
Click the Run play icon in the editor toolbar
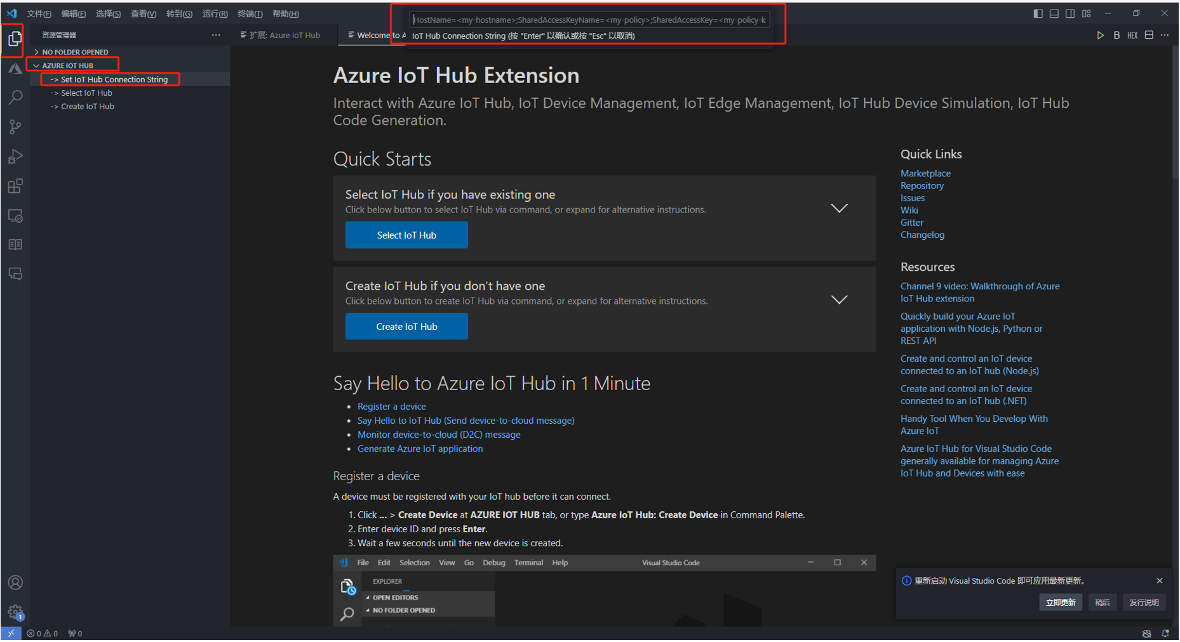(x=1100, y=36)
